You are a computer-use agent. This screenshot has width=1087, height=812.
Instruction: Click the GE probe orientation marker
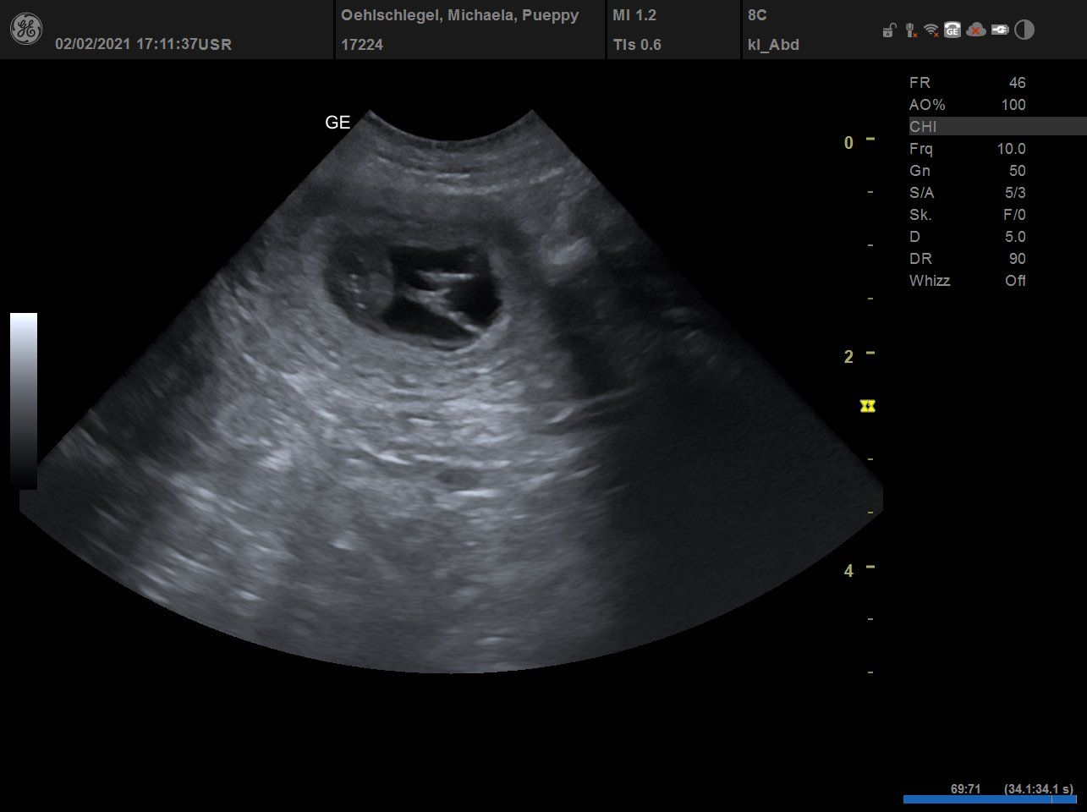point(338,123)
